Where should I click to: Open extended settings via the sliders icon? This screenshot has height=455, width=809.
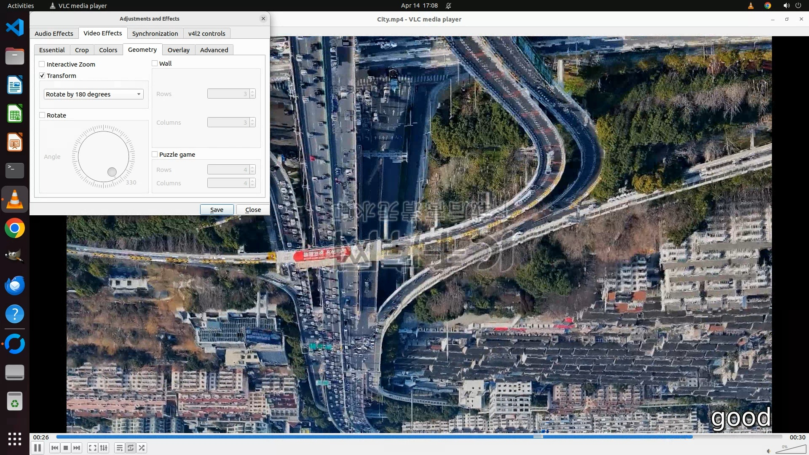click(x=104, y=448)
